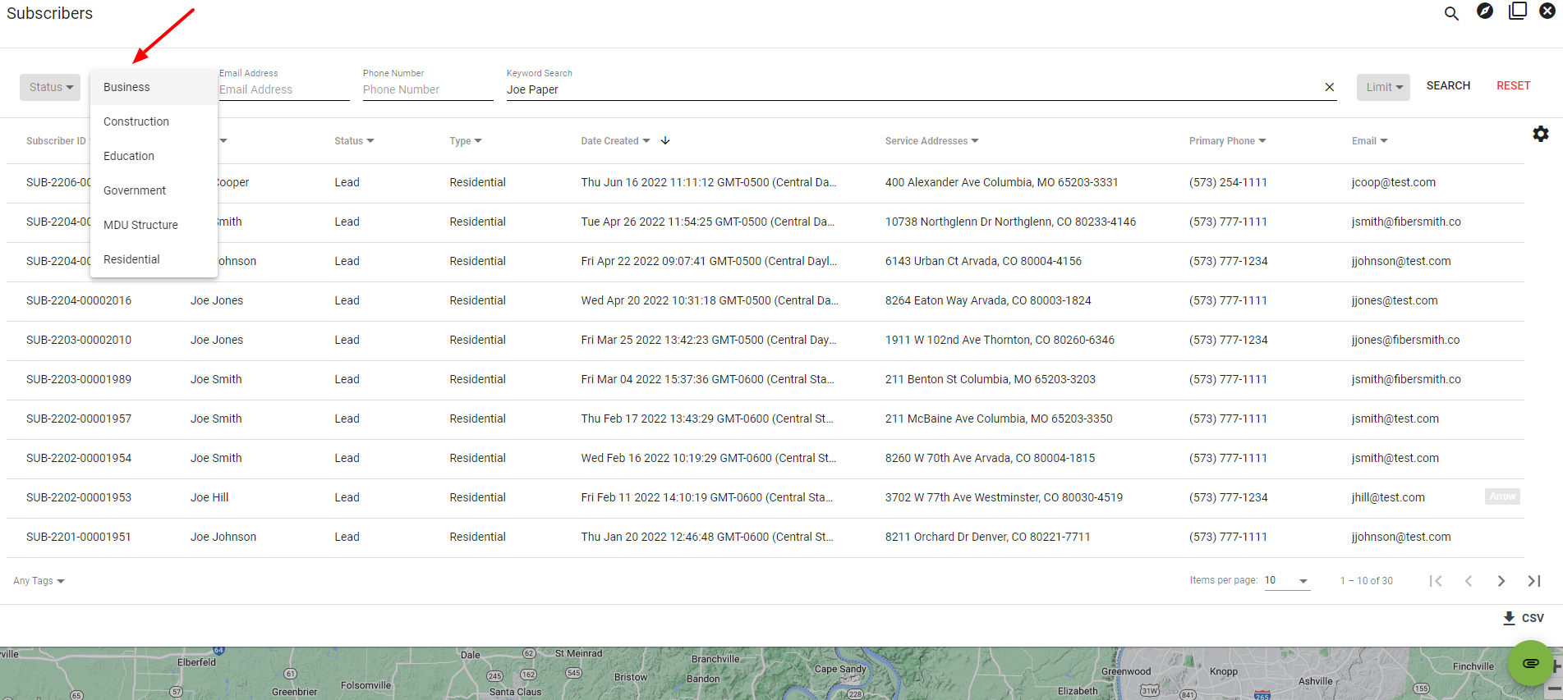Click address 400 Alexander Ave Columbia
Viewport: 1563px width, 700px height.
(x=1001, y=182)
